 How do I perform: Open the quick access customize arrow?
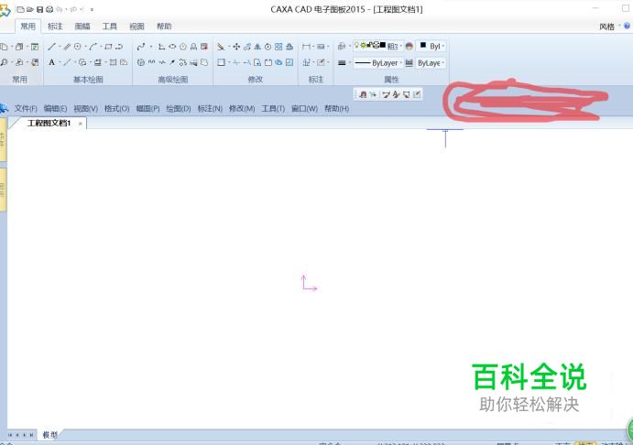92,10
